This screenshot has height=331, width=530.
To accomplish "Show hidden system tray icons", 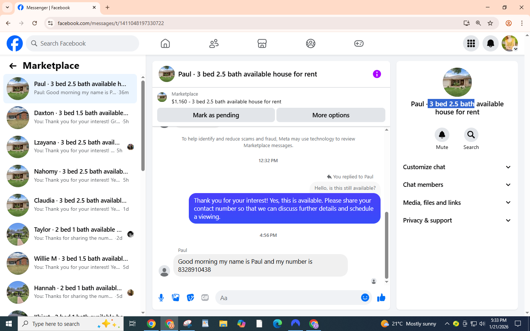I will click(447, 324).
